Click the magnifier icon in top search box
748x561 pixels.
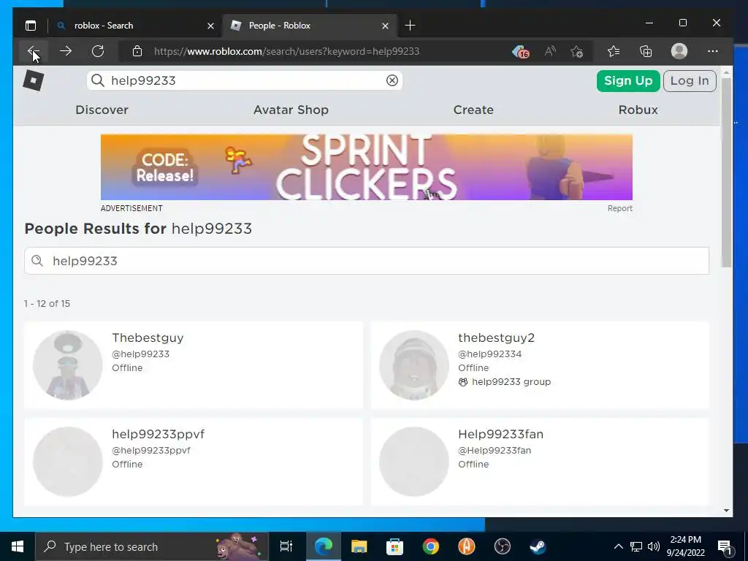(x=98, y=80)
